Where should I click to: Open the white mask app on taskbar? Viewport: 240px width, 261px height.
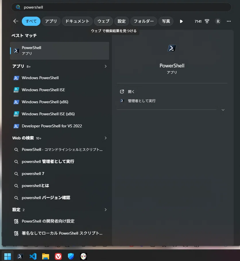[84, 256]
